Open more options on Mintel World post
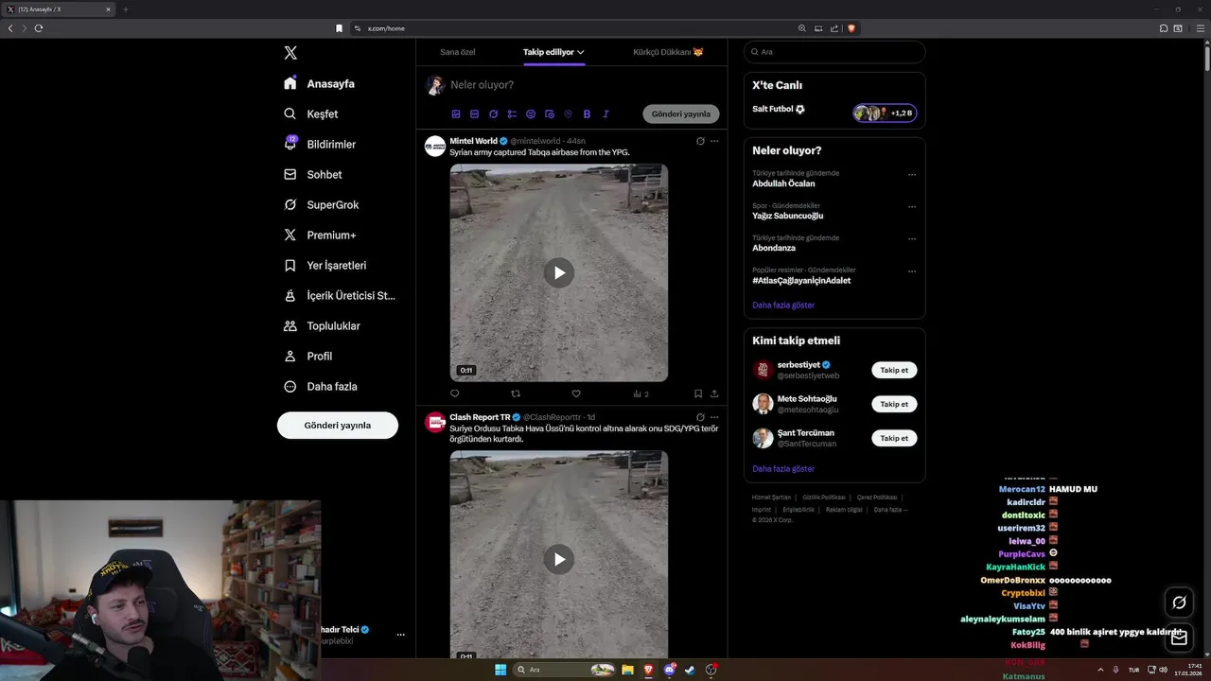The height and width of the screenshot is (681, 1211). (714, 141)
